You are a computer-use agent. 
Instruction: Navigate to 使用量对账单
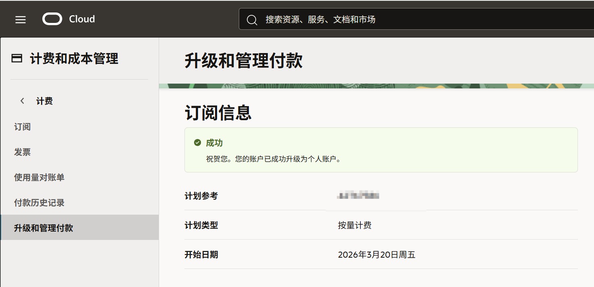[39, 177]
